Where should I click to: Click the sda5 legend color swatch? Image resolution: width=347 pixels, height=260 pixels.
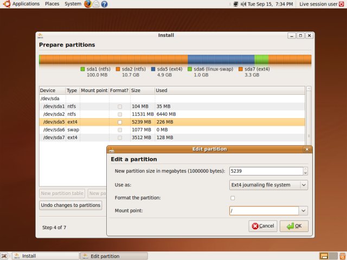click(x=153, y=69)
